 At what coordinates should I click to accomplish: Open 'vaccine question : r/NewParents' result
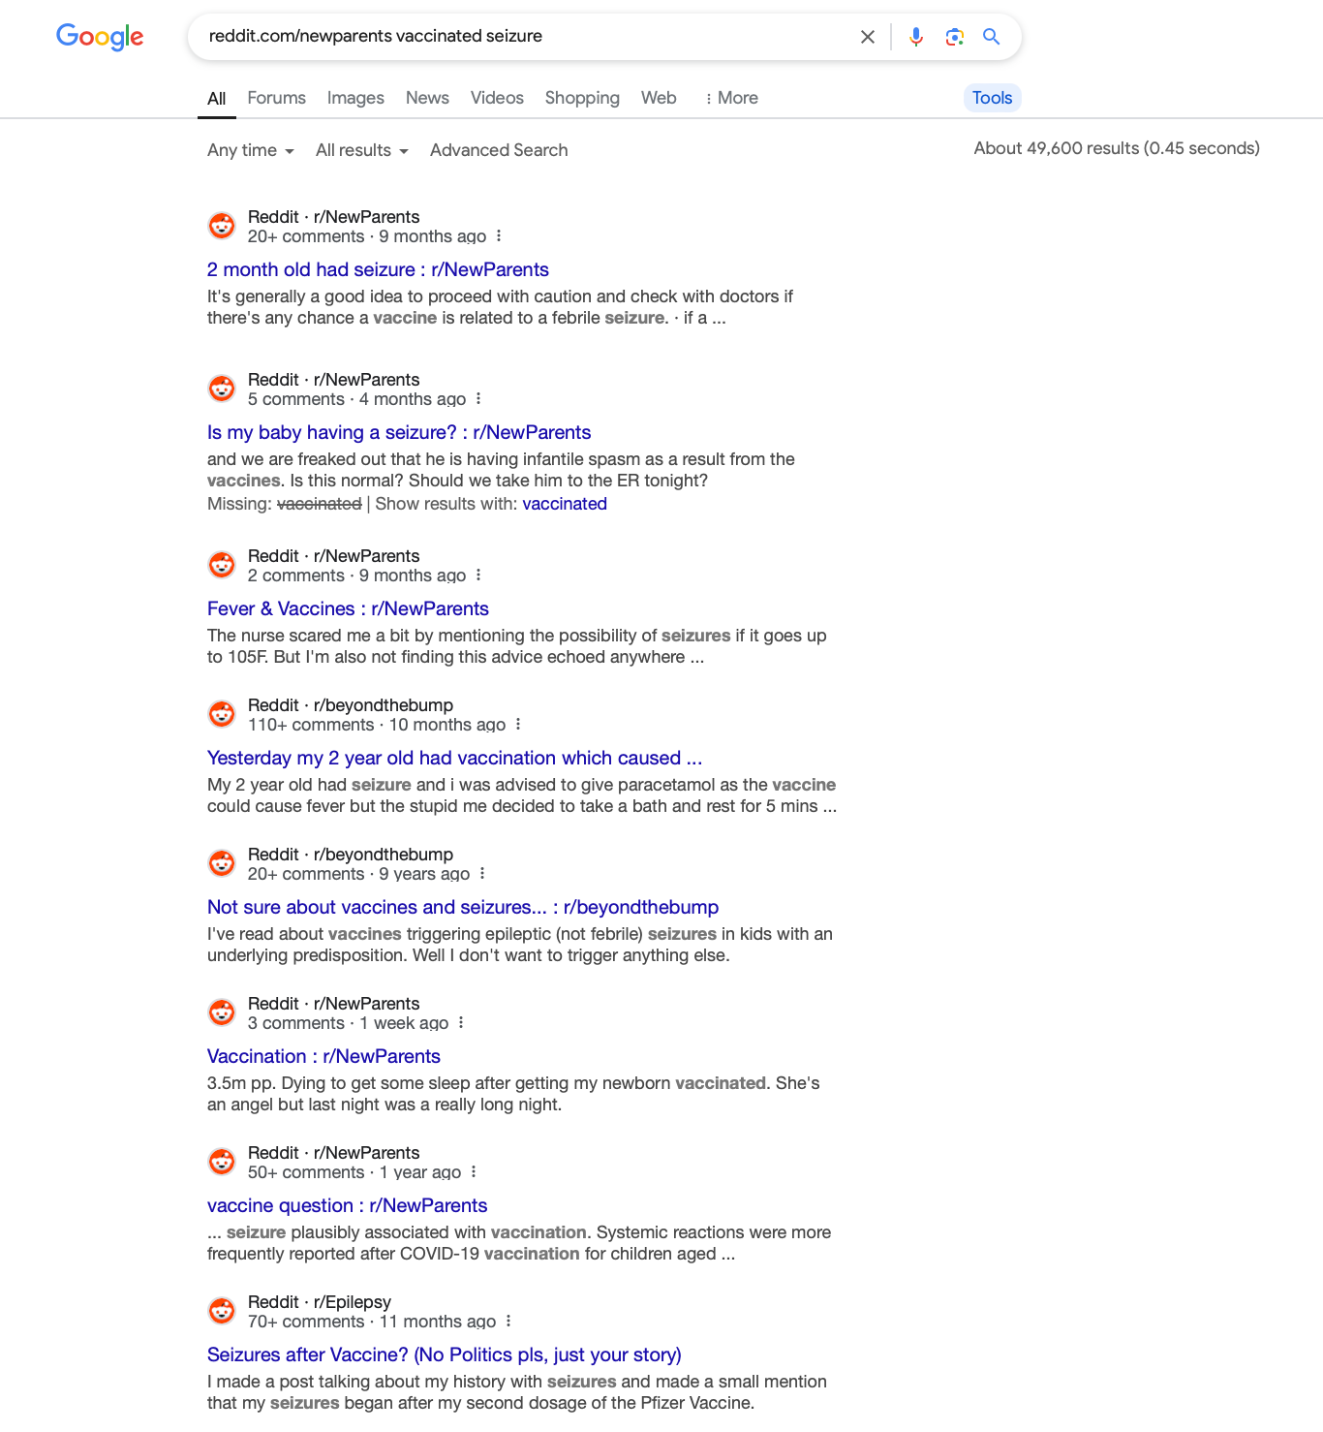[x=347, y=1205]
